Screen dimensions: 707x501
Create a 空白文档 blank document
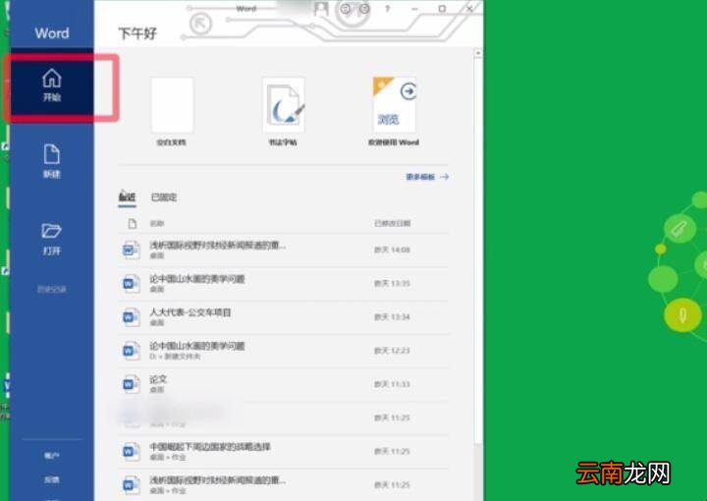[172, 112]
